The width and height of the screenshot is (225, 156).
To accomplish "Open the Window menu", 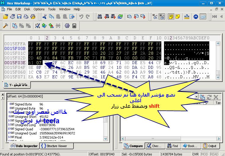I will click(x=65, y=9).
